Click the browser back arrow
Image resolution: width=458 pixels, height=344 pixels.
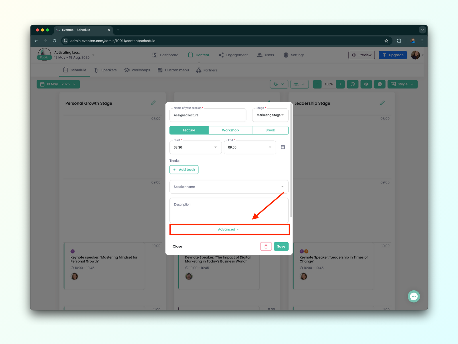pyautogui.click(x=36, y=41)
